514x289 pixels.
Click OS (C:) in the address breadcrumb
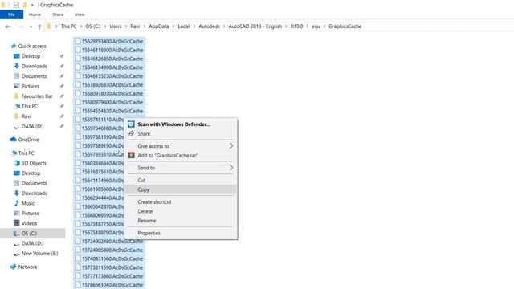click(93, 26)
